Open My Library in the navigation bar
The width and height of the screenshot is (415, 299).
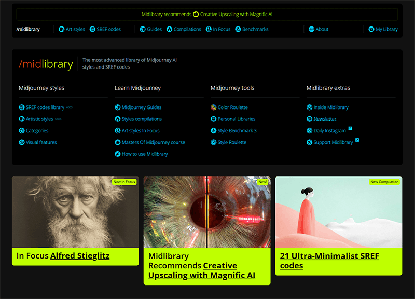click(383, 29)
